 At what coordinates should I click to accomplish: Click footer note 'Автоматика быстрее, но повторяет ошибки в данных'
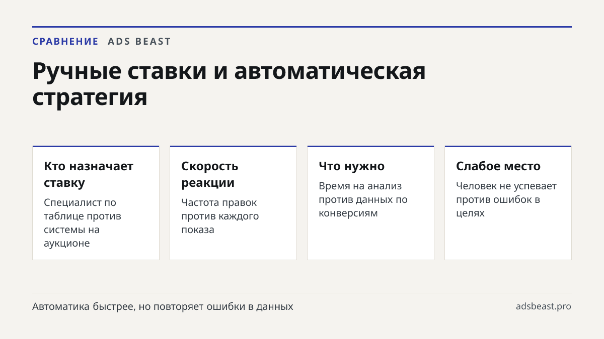click(x=163, y=306)
